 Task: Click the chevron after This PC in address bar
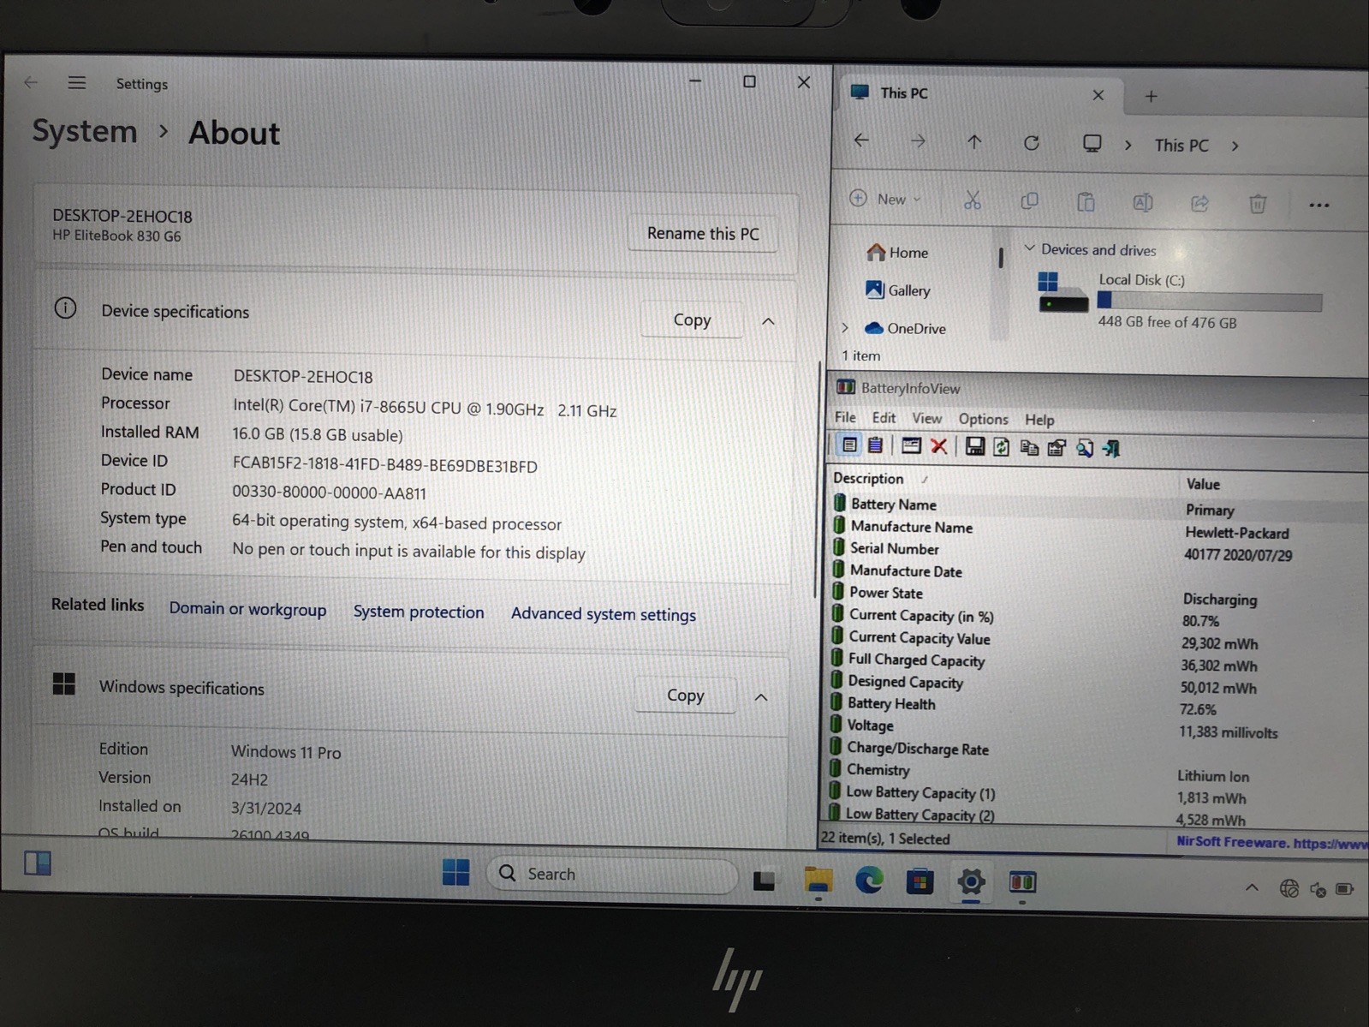click(1235, 146)
